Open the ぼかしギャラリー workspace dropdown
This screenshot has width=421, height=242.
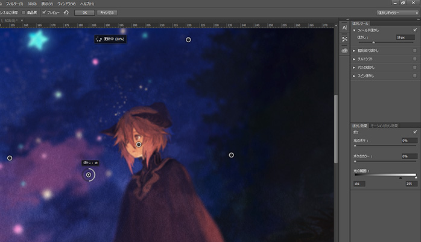click(x=397, y=13)
